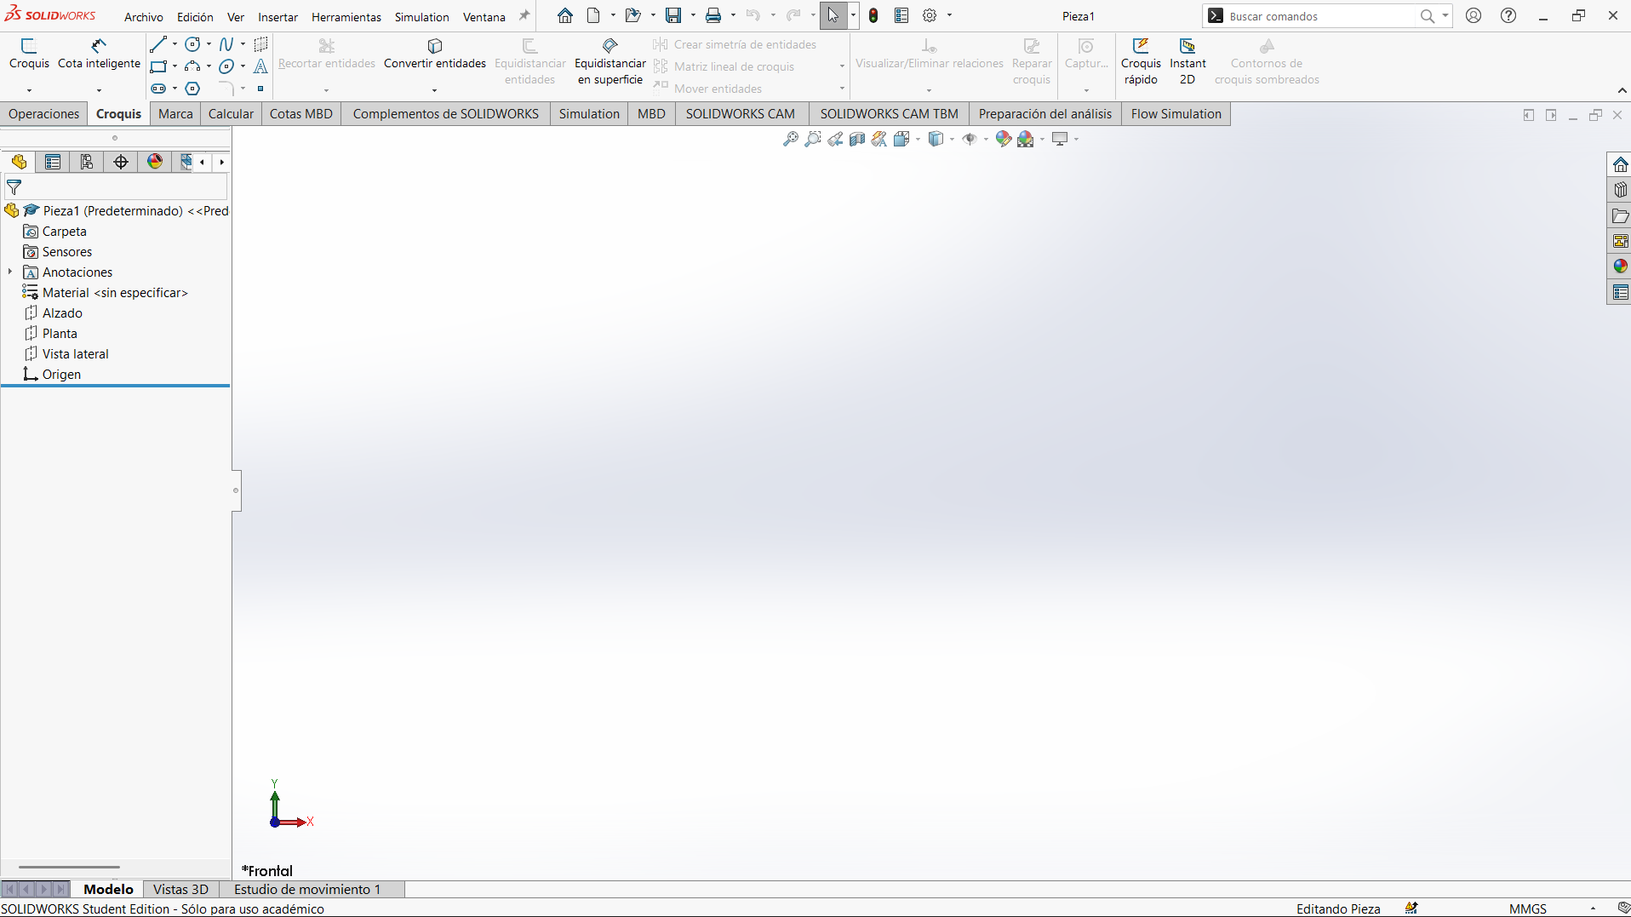The image size is (1631, 917).
Task: Open the unit system MMGS menu
Action: click(x=1528, y=908)
